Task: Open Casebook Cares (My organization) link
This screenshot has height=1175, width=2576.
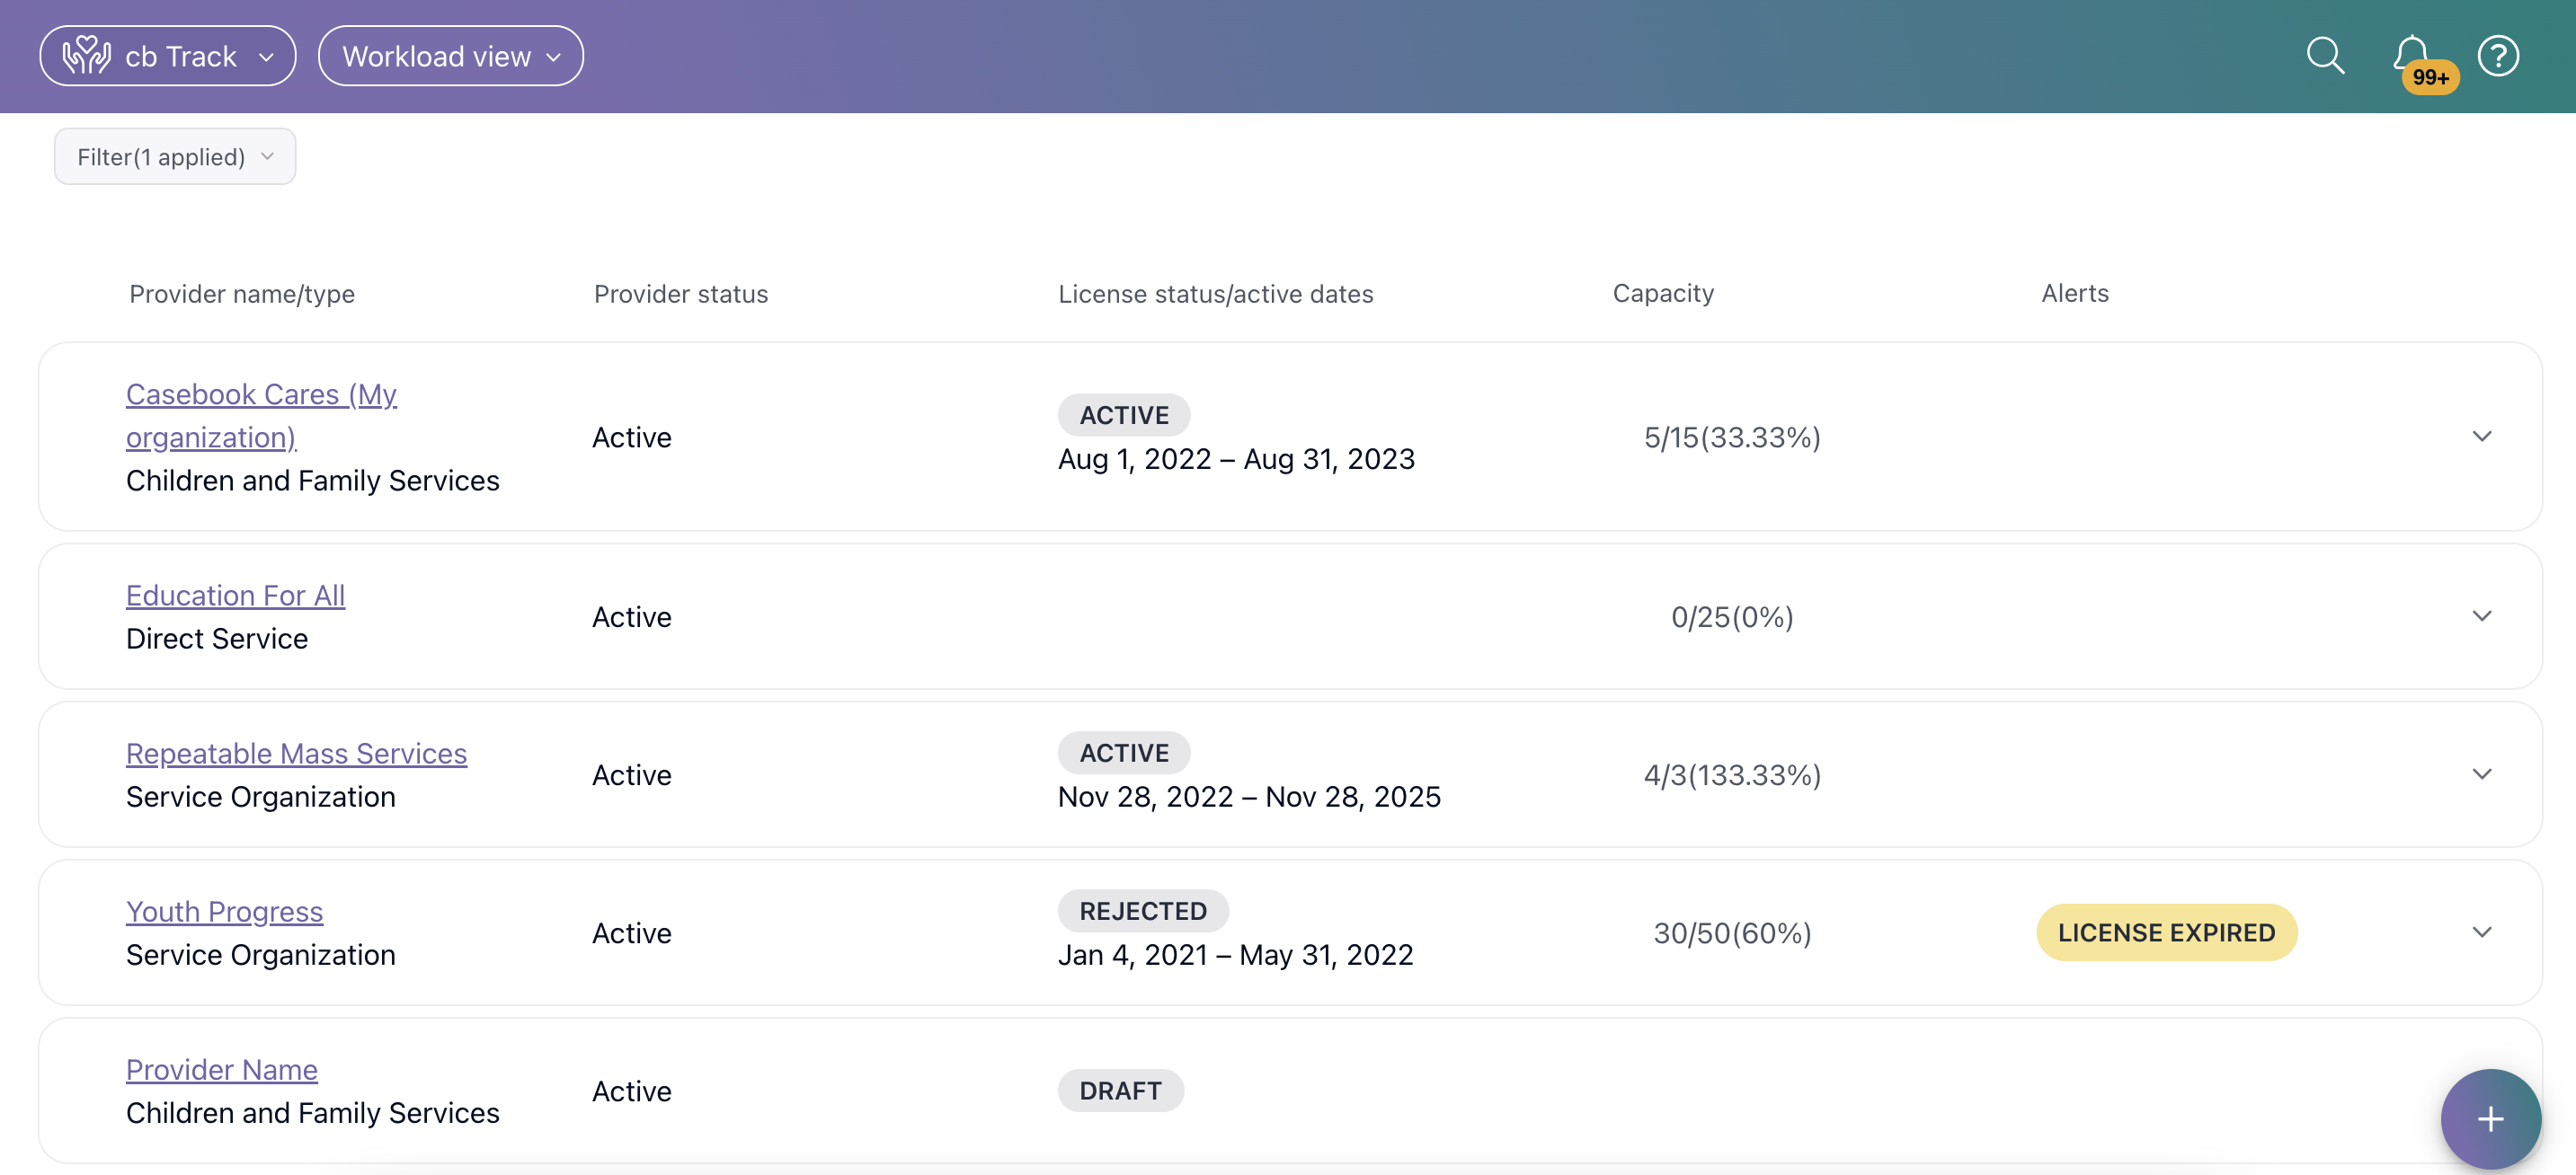Action: [x=261, y=416]
